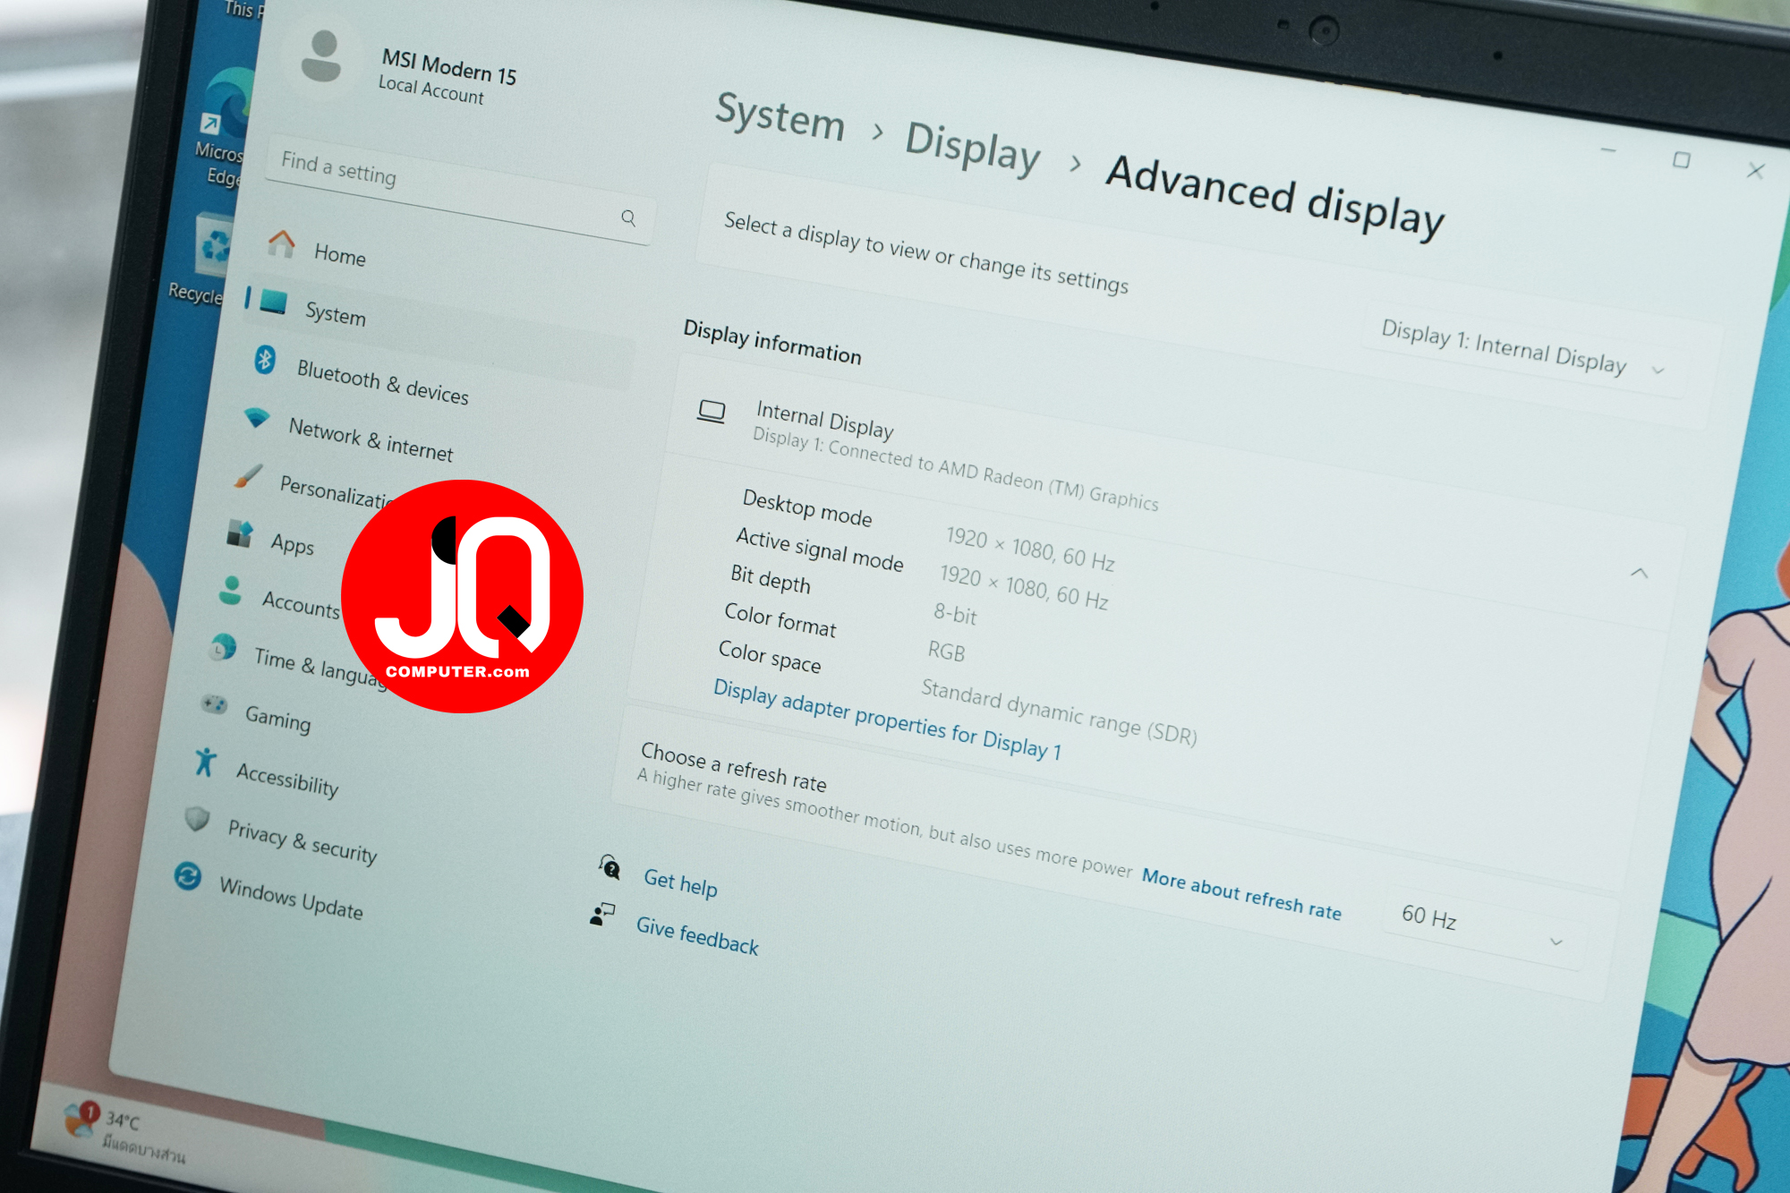
Task: Click the Internal Display laptop icon
Action: [712, 412]
